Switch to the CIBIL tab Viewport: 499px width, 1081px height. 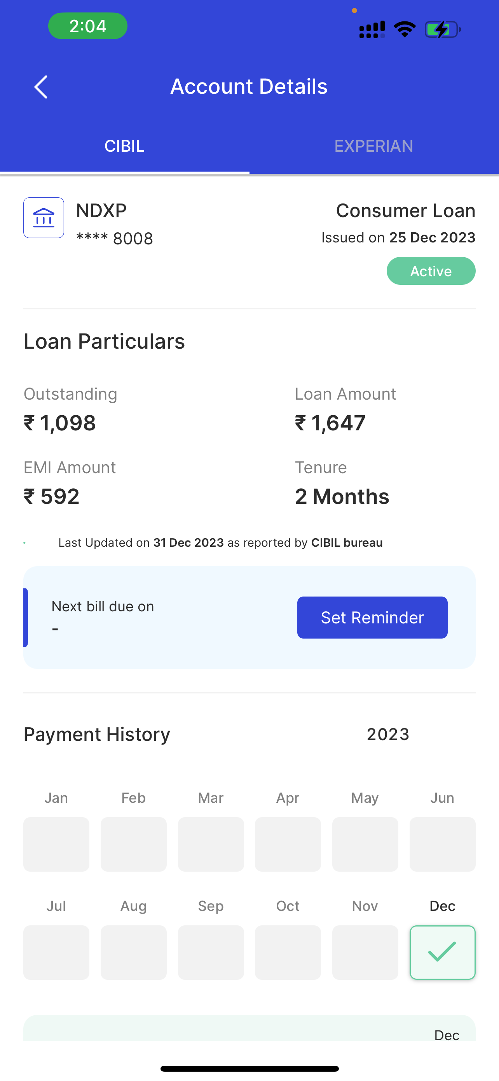124,146
